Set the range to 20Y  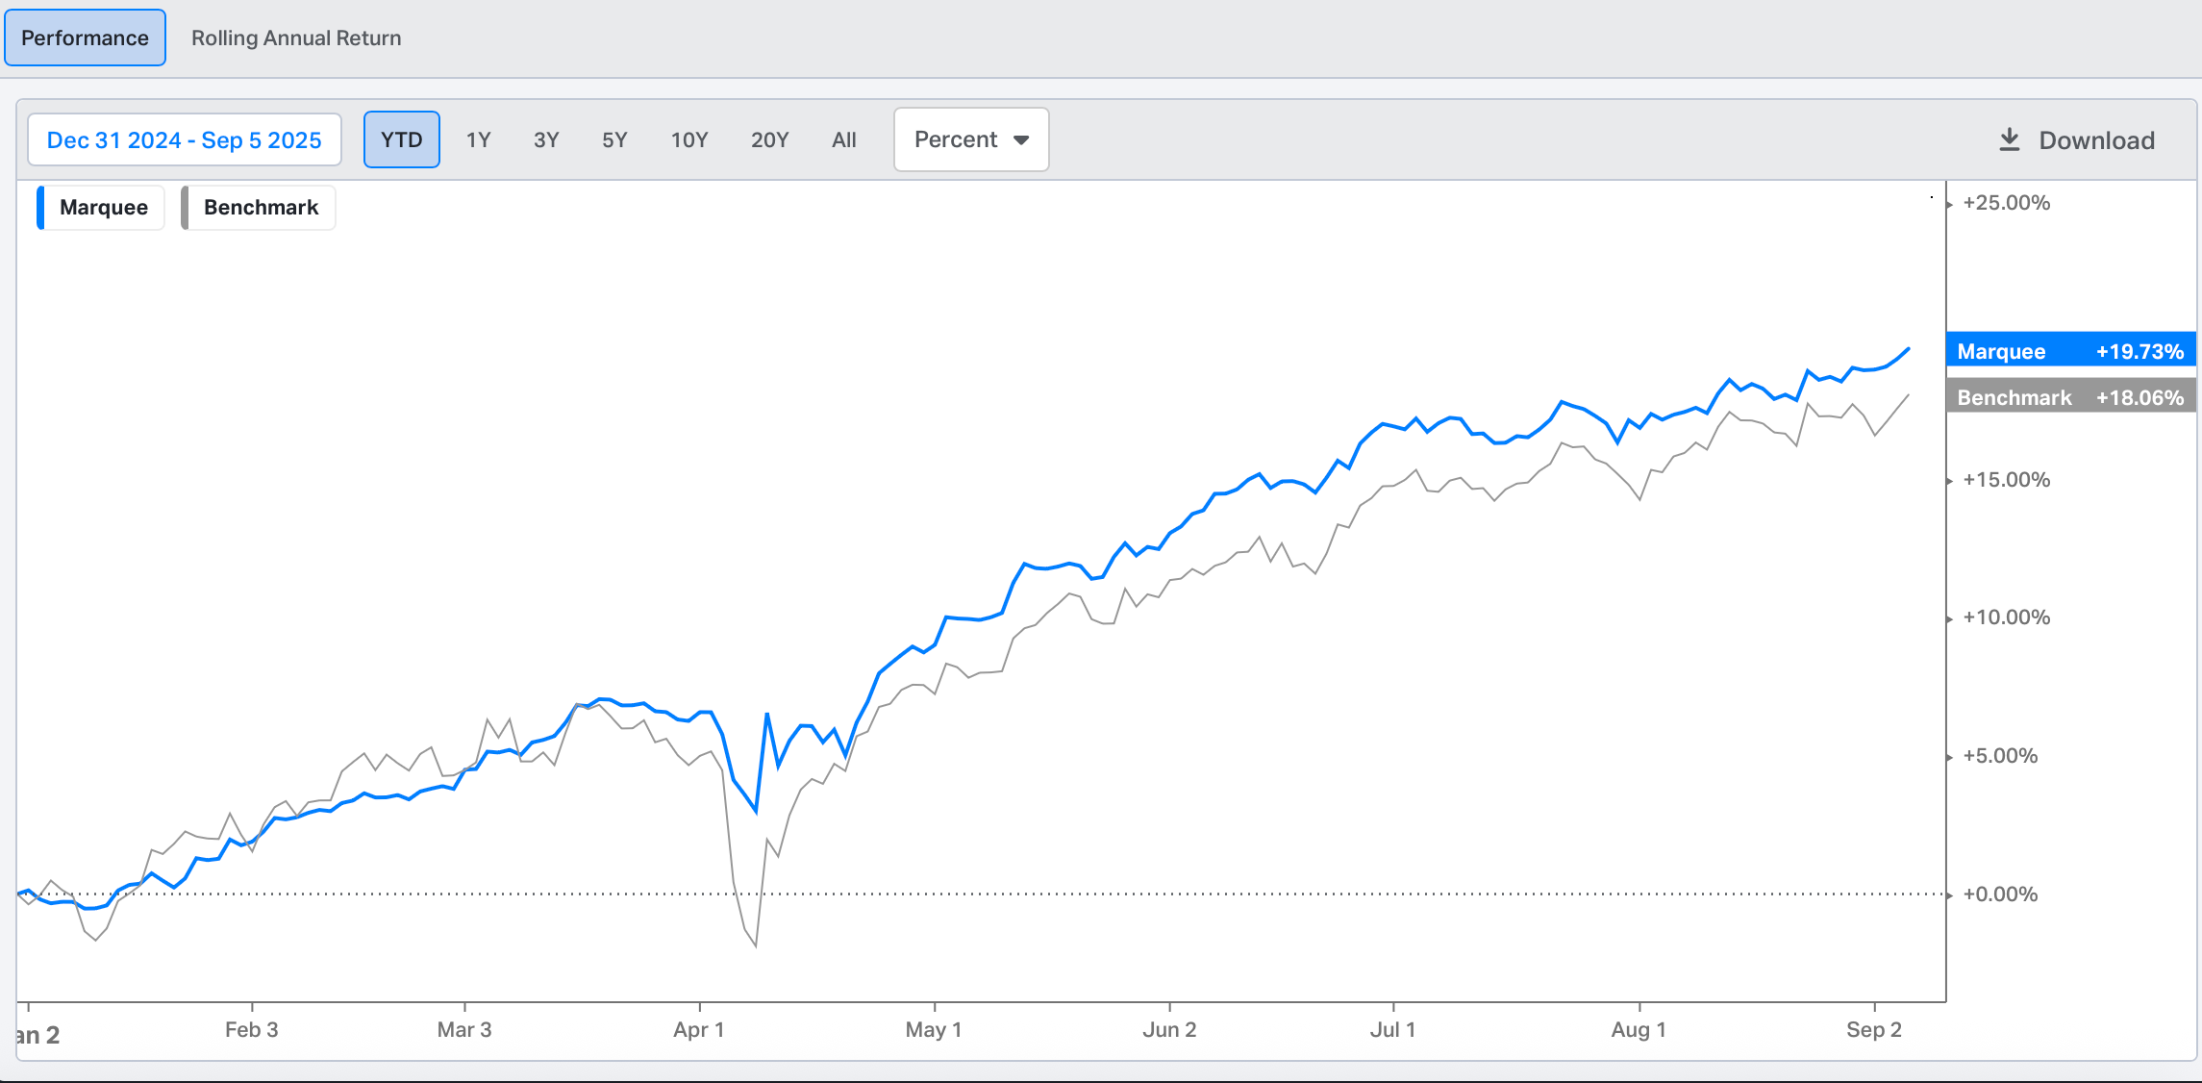[769, 140]
